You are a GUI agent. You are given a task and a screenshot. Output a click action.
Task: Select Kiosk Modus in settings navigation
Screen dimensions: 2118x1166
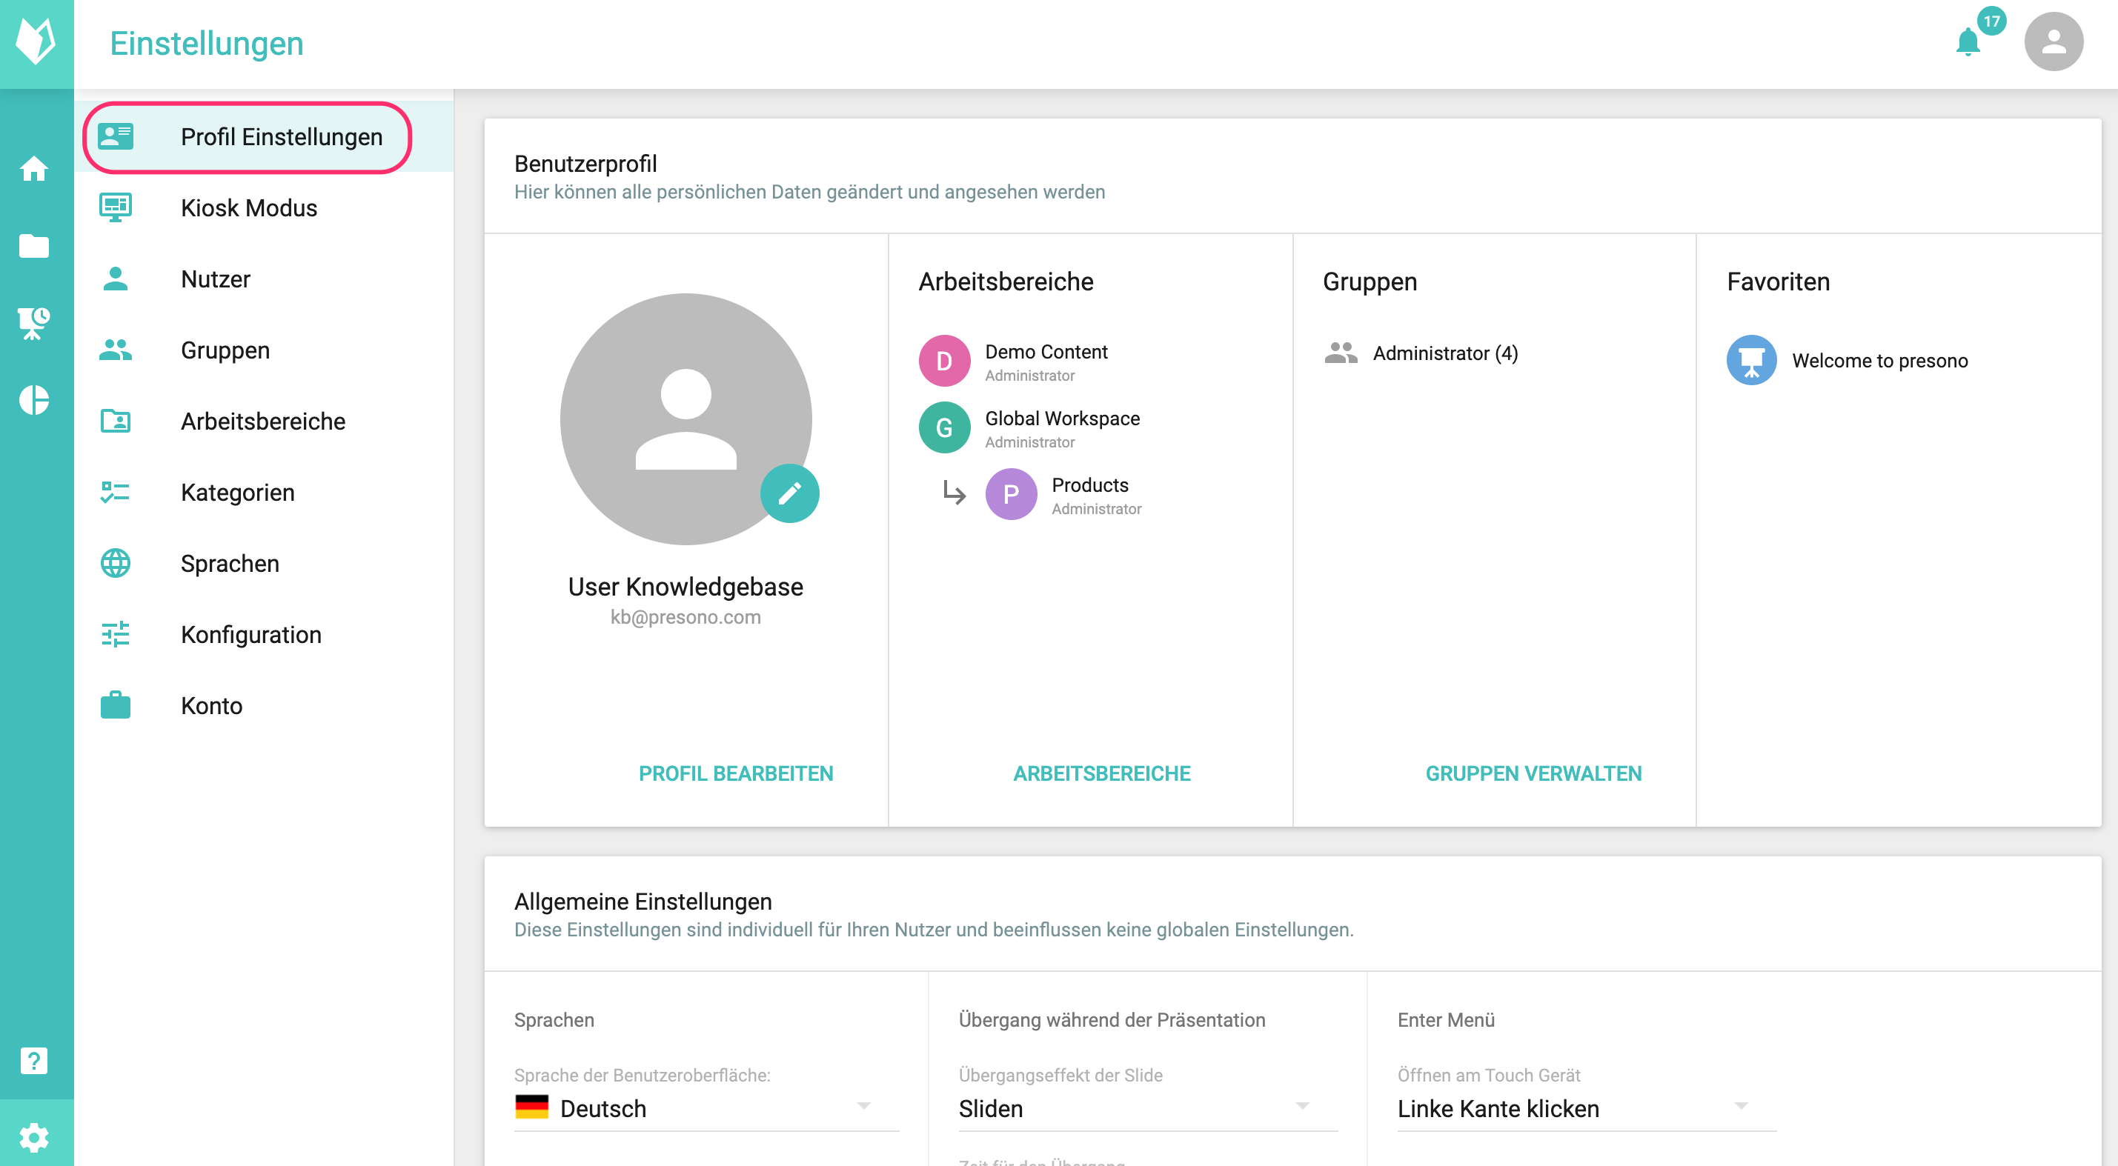point(249,208)
